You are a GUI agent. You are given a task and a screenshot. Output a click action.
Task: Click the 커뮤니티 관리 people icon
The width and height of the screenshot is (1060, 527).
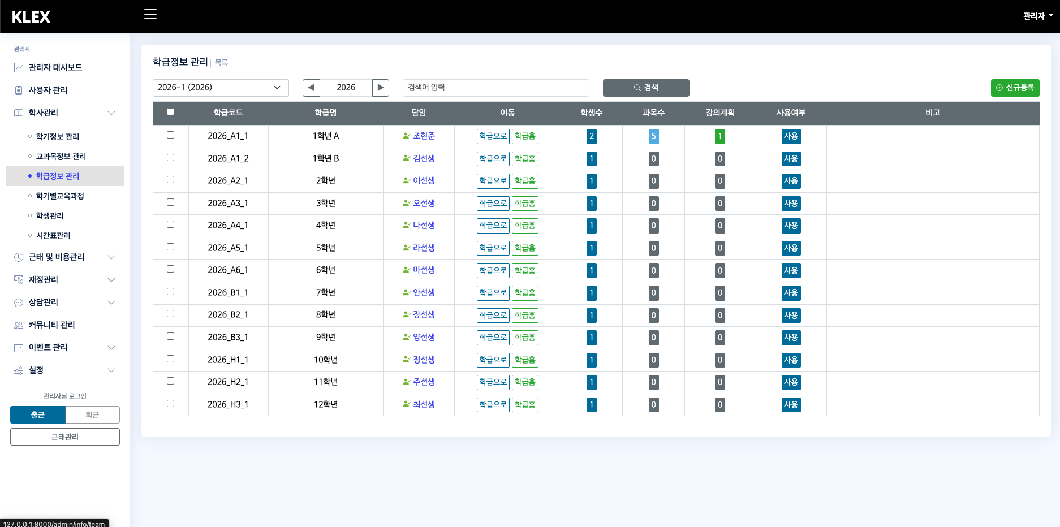(19, 325)
